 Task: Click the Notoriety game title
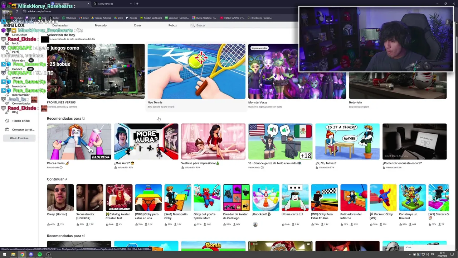tap(355, 102)
